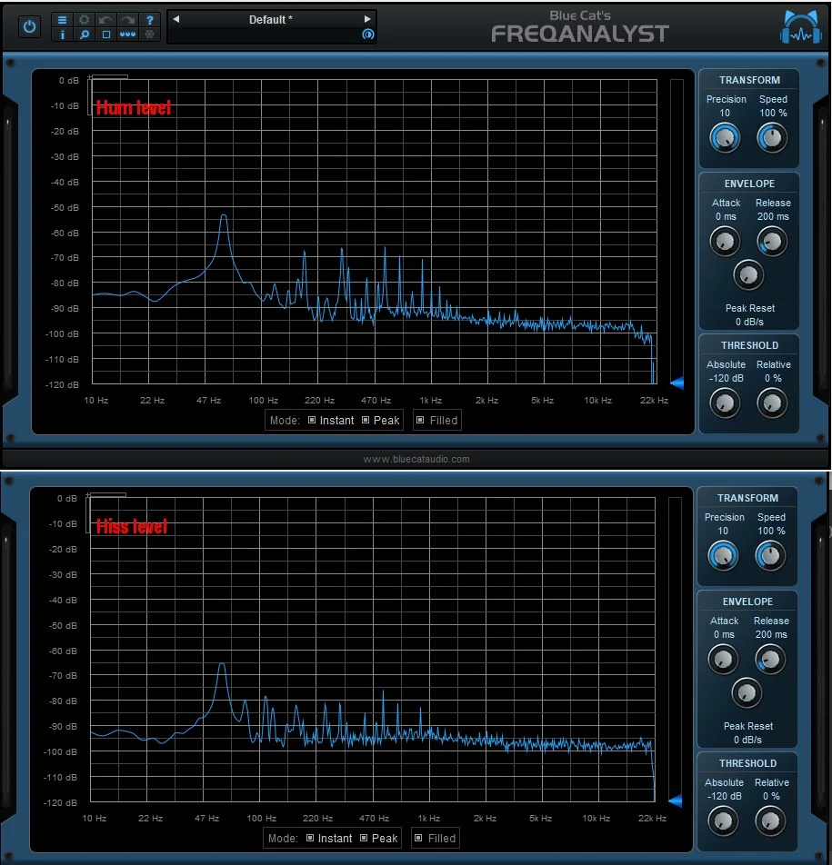This screenshot has width=832, height=865.
Task: Open the main menu list icon
Action: pos(63,20)
